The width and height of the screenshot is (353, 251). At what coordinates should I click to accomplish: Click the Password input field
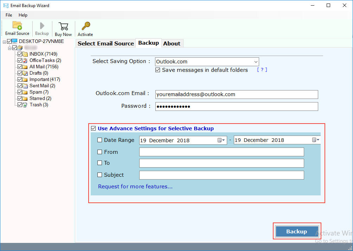tap(237, 106)
